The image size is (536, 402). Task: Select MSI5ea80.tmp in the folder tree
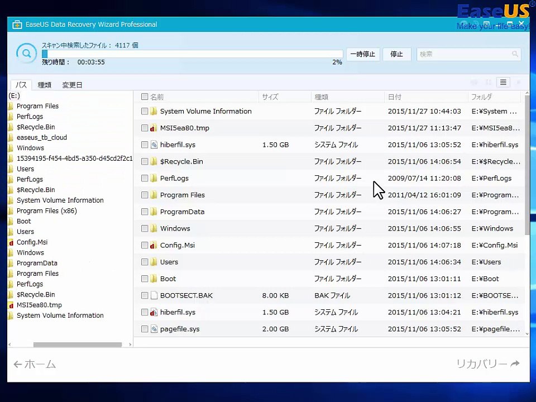click(39, 305)
